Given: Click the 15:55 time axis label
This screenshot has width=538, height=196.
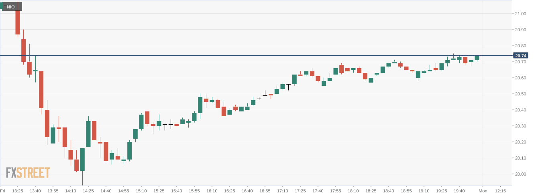Looking at the screenshot, I should coord(194,191).
